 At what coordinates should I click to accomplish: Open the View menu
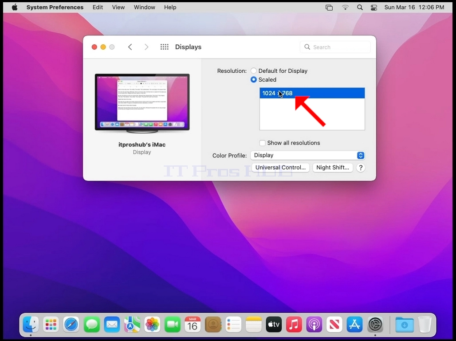(118, 7)
